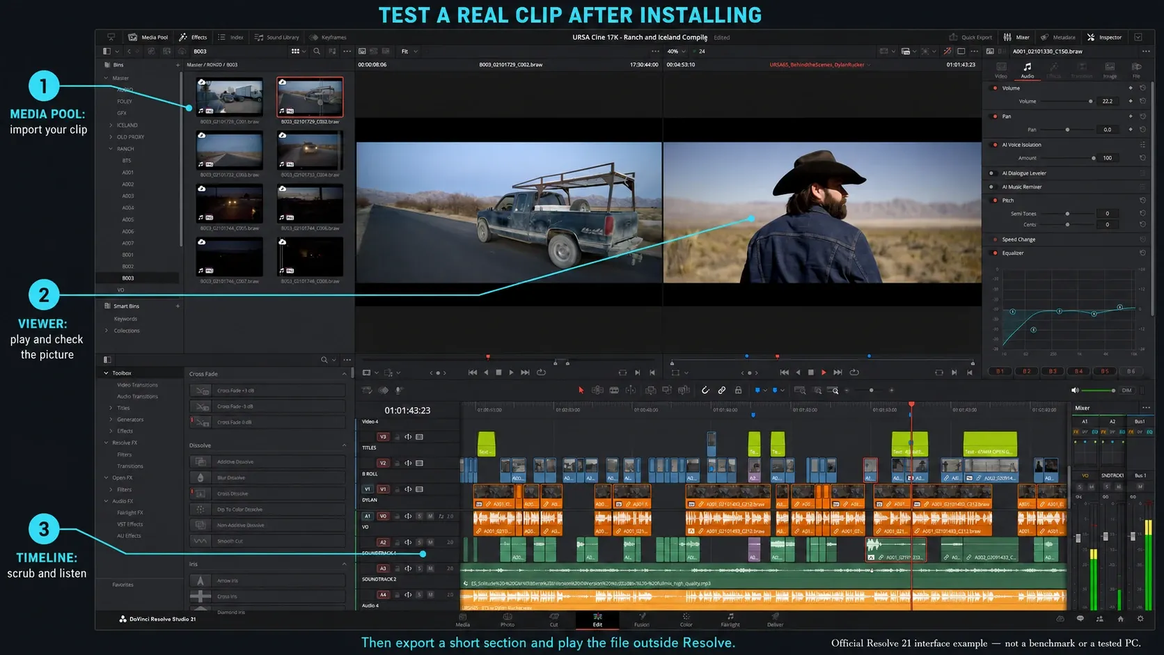The height and width of the screenshot is (655, 1164).
Task: Lock video track V3
Action: 398,437
